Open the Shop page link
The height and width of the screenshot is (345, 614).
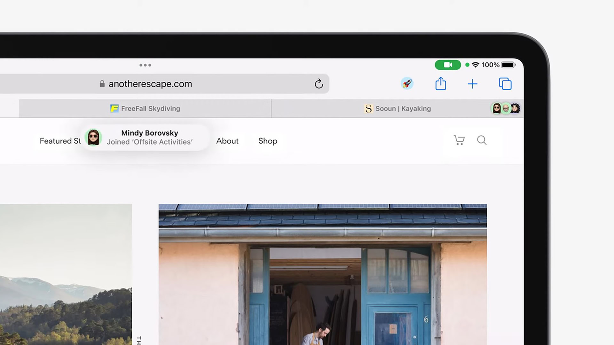click(x=268, y=141)
